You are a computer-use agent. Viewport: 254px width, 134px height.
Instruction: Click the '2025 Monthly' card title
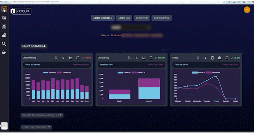coord(30,58)
